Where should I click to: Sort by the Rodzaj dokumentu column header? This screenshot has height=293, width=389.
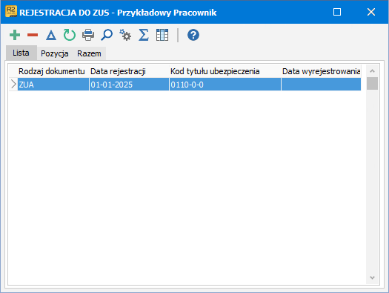(52, 71)
